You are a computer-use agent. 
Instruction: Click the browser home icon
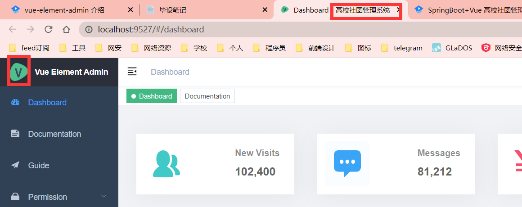[x=66, y=30]
